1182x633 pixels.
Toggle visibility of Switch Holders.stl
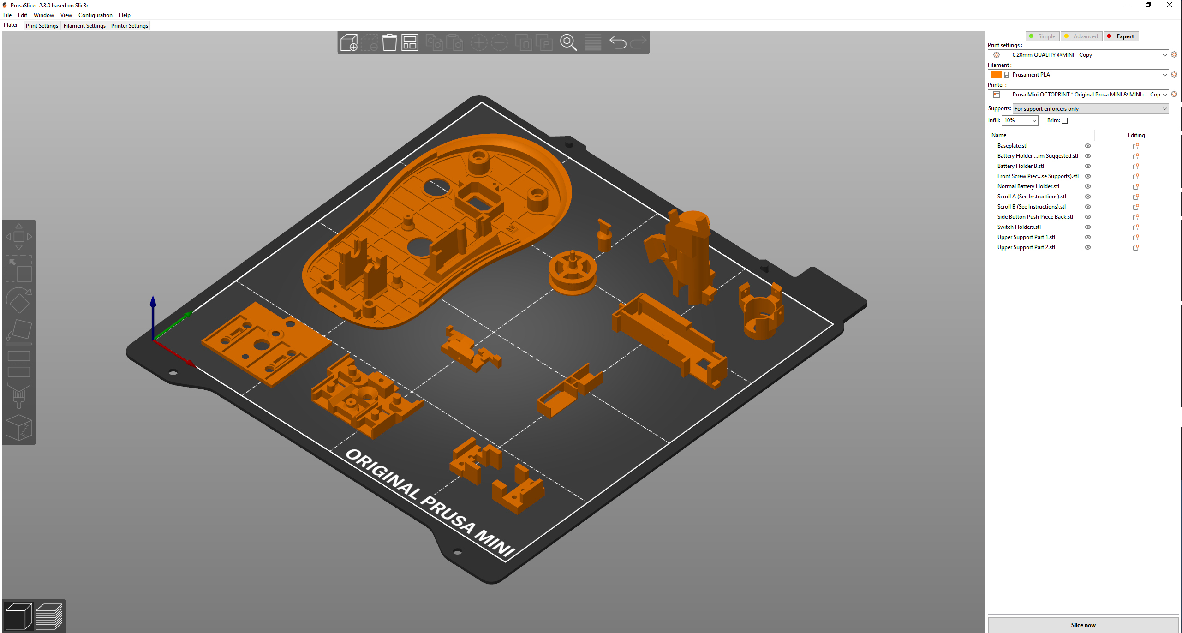coord(1088,227)
